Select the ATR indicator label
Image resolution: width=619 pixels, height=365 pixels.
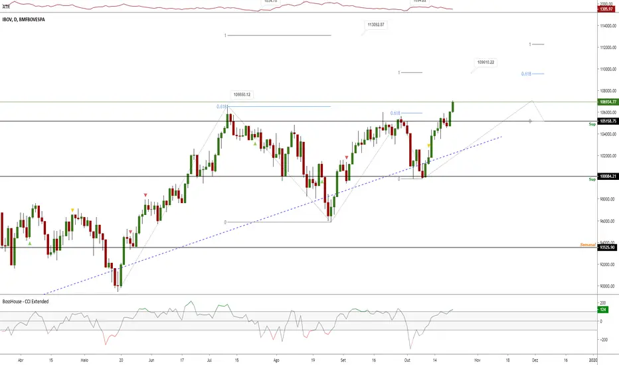[x=6, y=7]
